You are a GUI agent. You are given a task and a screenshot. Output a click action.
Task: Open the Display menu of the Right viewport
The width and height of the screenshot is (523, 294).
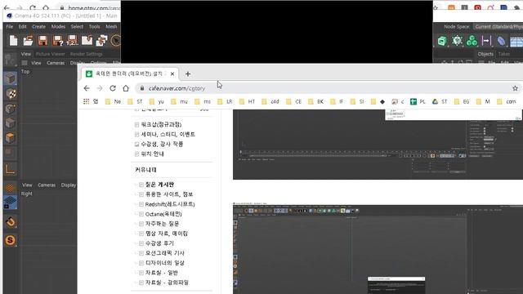click(x=69, y=185)
